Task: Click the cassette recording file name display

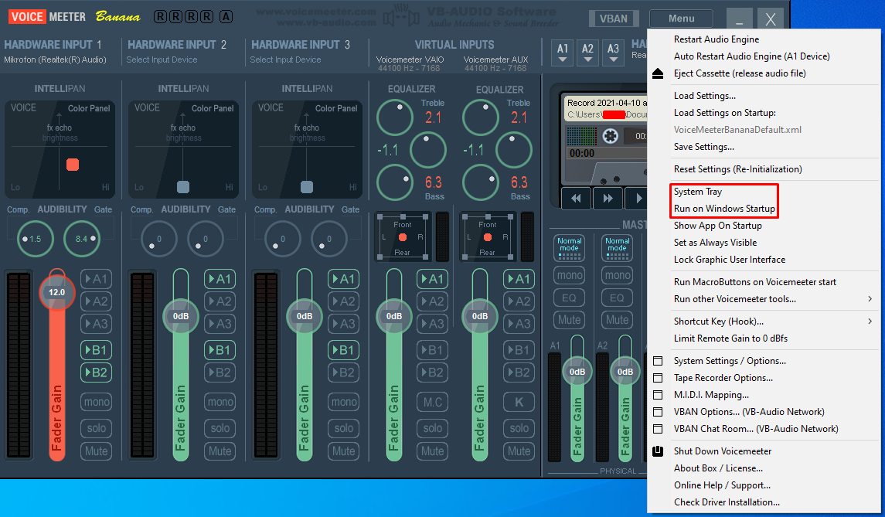Action: coord(607,108)
